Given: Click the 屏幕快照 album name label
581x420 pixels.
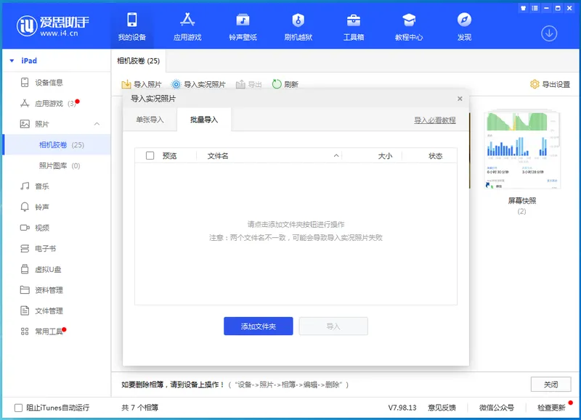Looking at the screenshot, I should 521,200.
